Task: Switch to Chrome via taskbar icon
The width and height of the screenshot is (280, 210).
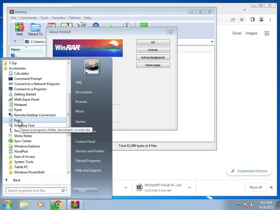Action: pyautogui.click(x=58, y=205)
